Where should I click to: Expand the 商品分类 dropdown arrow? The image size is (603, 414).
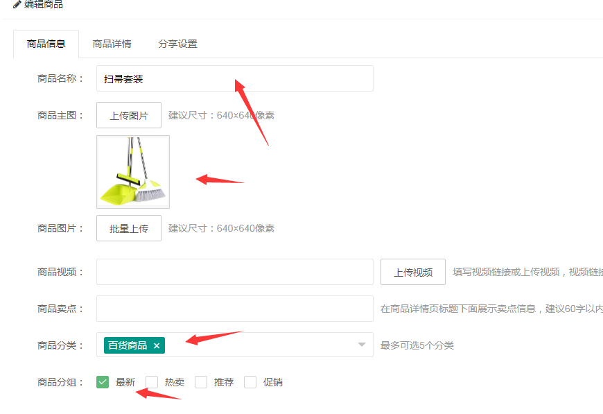click(362, 345)
